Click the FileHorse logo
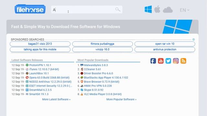The image size is (207, 116). [x=30, y=9]
